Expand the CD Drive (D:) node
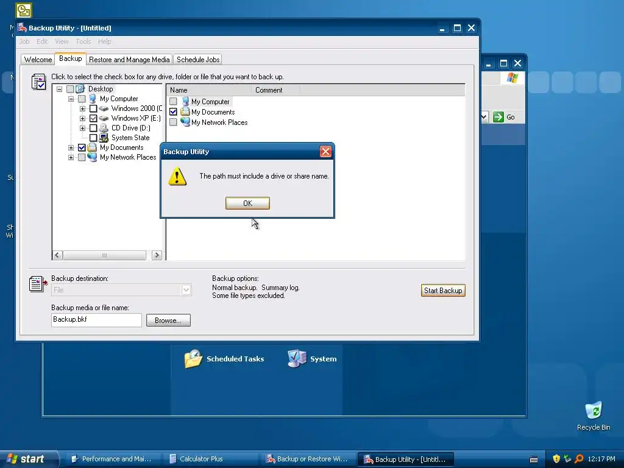The image size is (624, 468). coord(82,128)
